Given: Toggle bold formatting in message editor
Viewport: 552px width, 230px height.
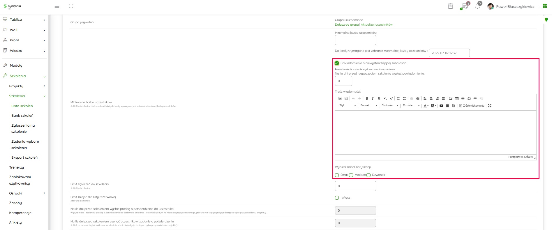Looking at the screenshot, I should pos(367,98).
